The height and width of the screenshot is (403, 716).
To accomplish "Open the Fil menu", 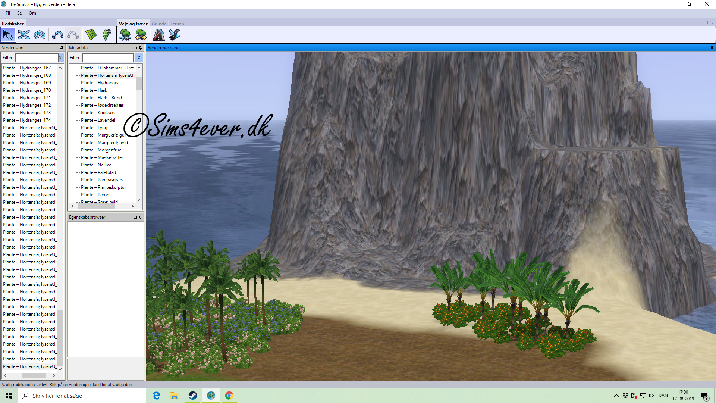I will coord(8,13).
